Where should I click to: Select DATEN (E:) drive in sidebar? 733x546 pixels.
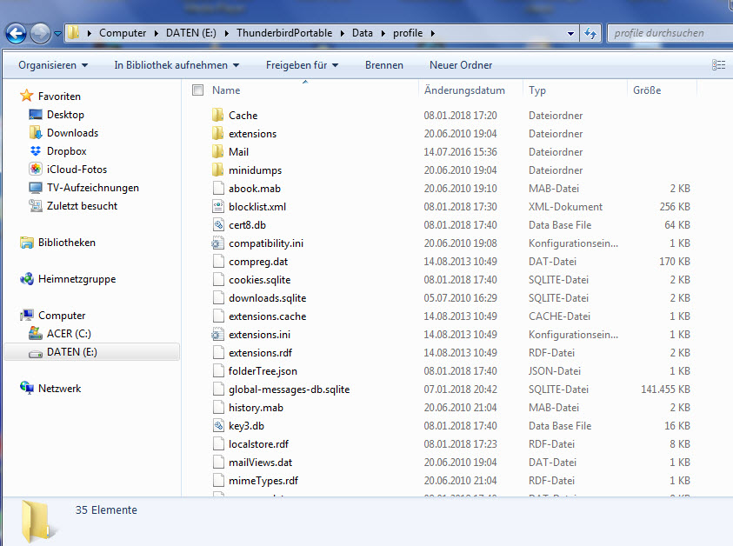91,352
